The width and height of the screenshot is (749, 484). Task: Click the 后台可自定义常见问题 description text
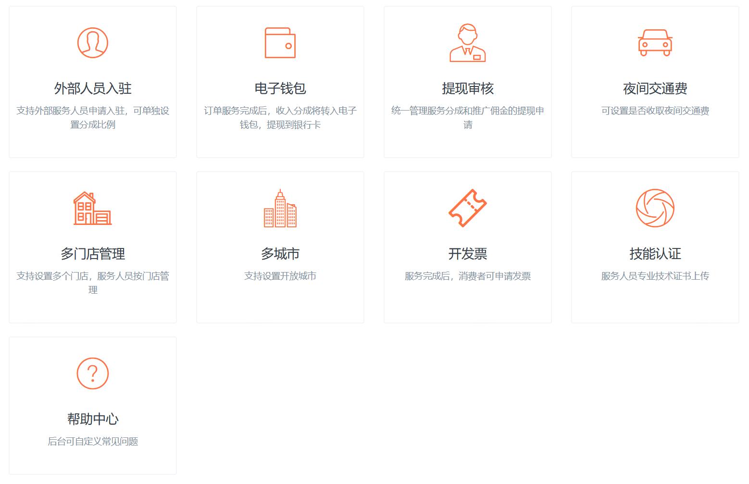92,442
